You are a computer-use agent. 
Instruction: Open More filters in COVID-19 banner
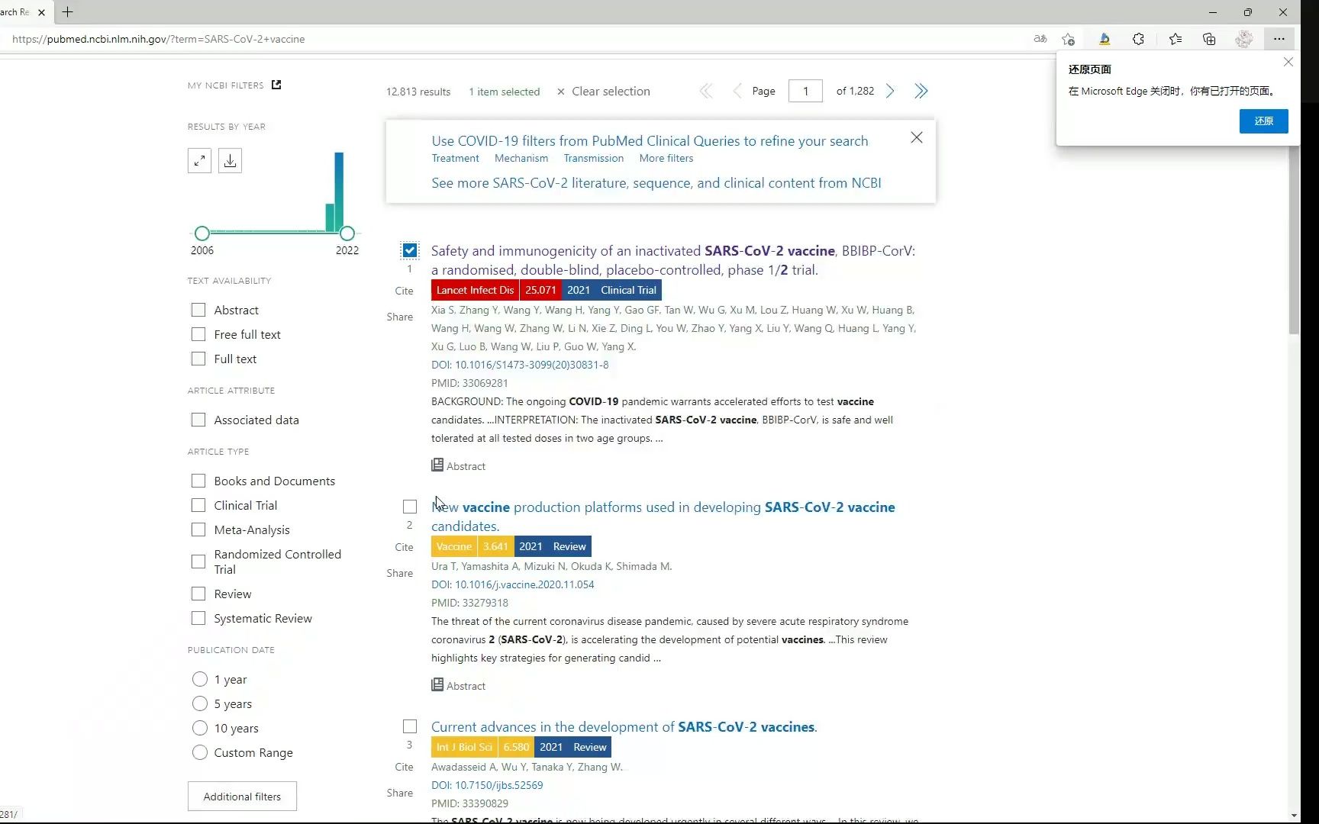pyautogui.click(x=666, y=159)
